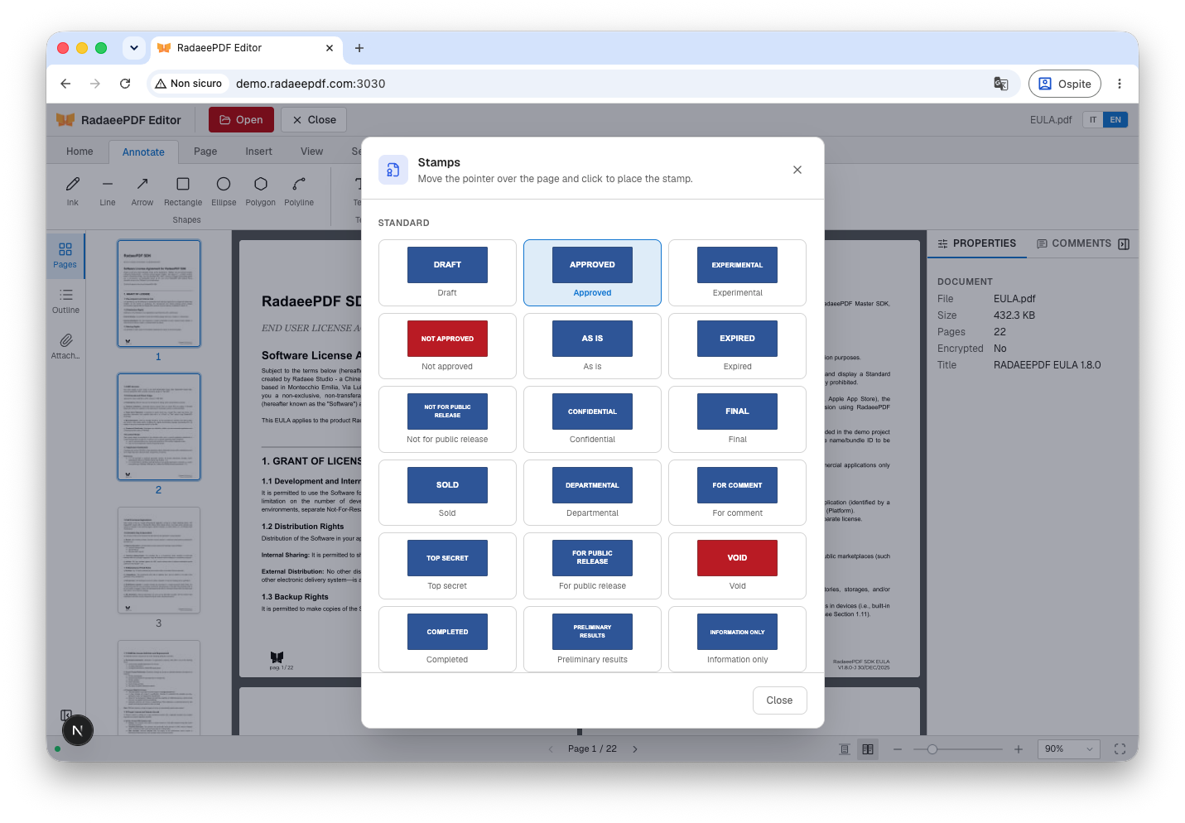Pick the Information only stamp
Image resolution: width=1185 pixels, height=823 pixels.
tap(737, 639)
